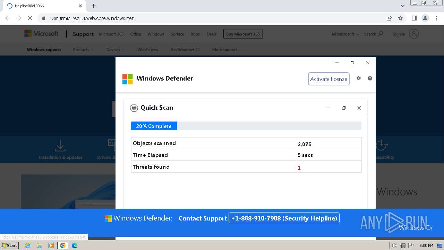444x250 pixels.
Task: Restore the Quick Scan panel size
Action: click(344, 108)
